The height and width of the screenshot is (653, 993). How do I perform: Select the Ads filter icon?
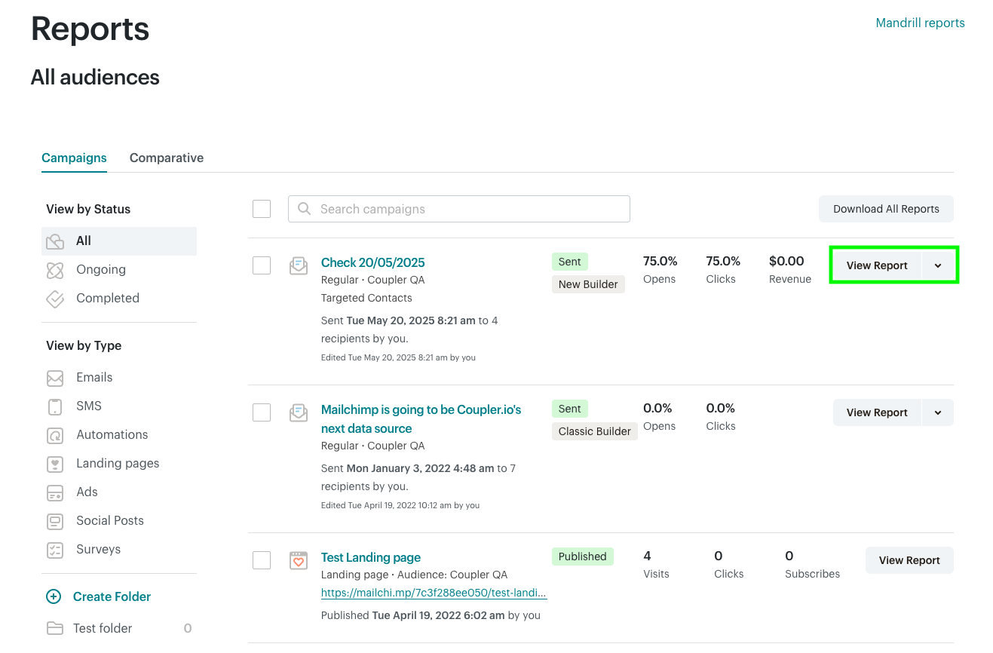54,492
